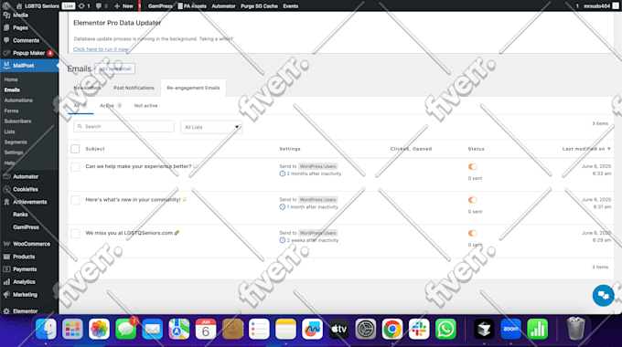Open Reminders app in the dock
The height and width of the screenshot is (347, 622).
259,329
